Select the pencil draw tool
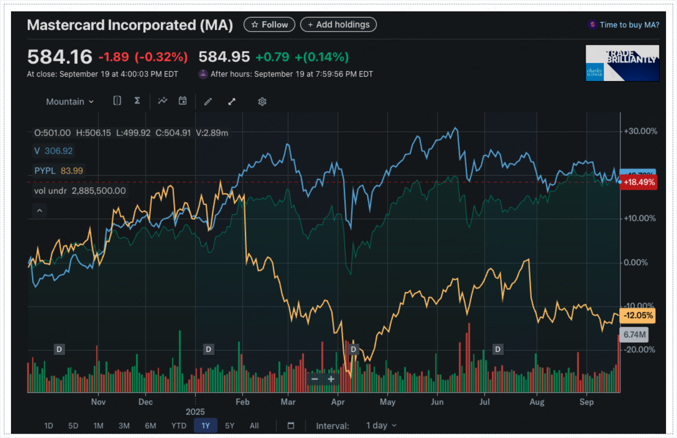This screenshot has width=677, height=438. click(208, 102)
